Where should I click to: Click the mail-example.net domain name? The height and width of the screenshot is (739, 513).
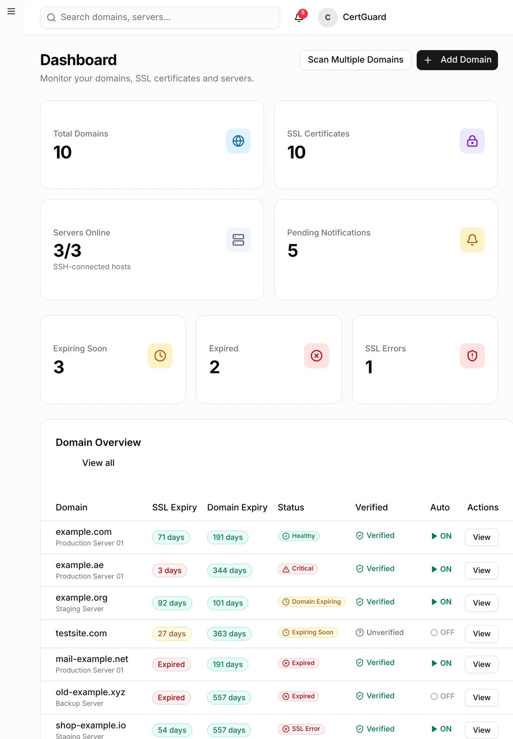[x=92, y=659]
